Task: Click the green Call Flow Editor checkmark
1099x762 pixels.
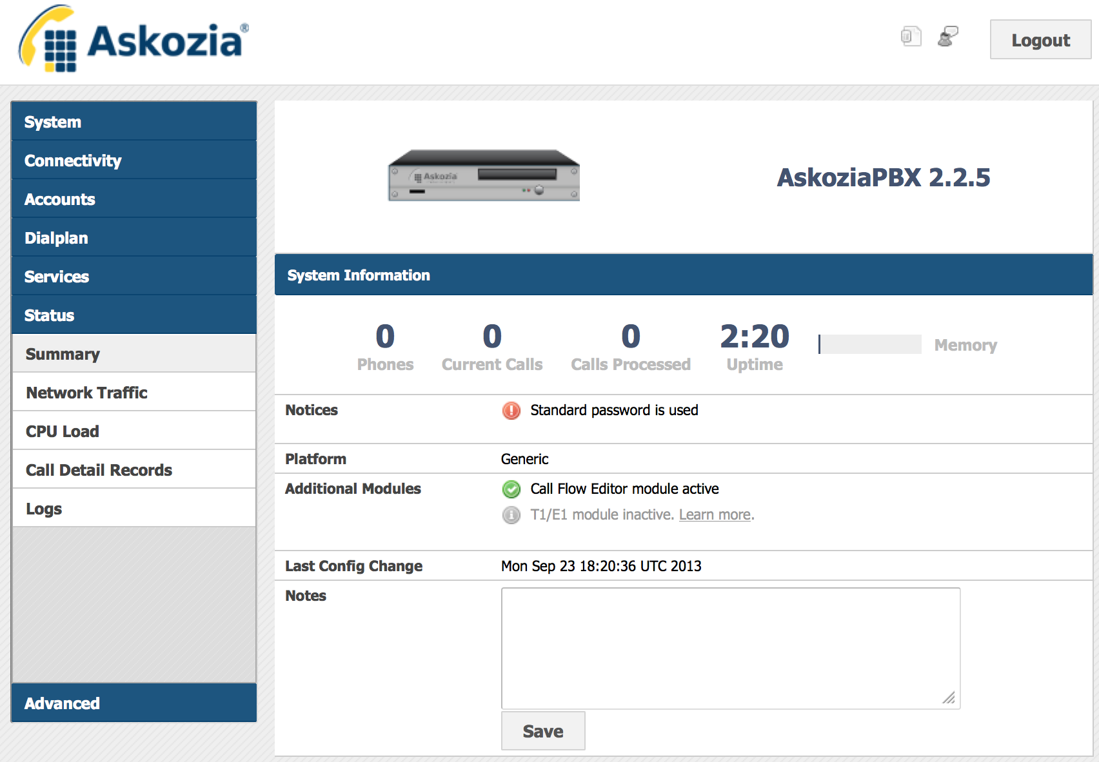Action: [x=511, y=489]
